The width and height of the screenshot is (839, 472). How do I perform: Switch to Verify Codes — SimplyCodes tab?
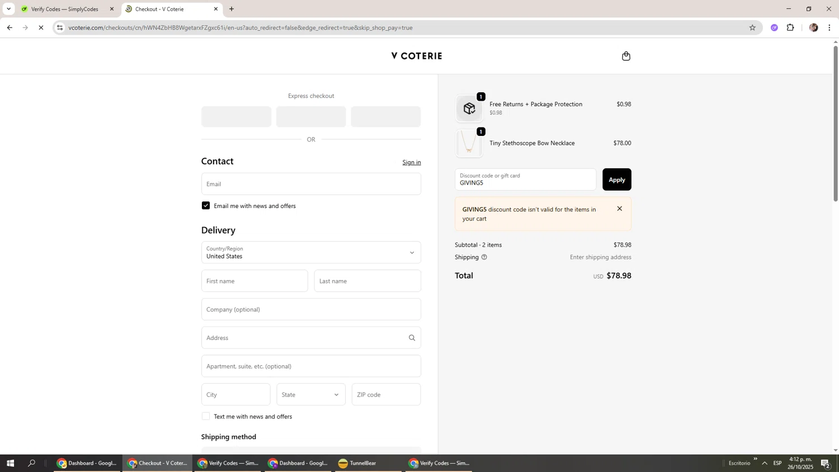66,9
